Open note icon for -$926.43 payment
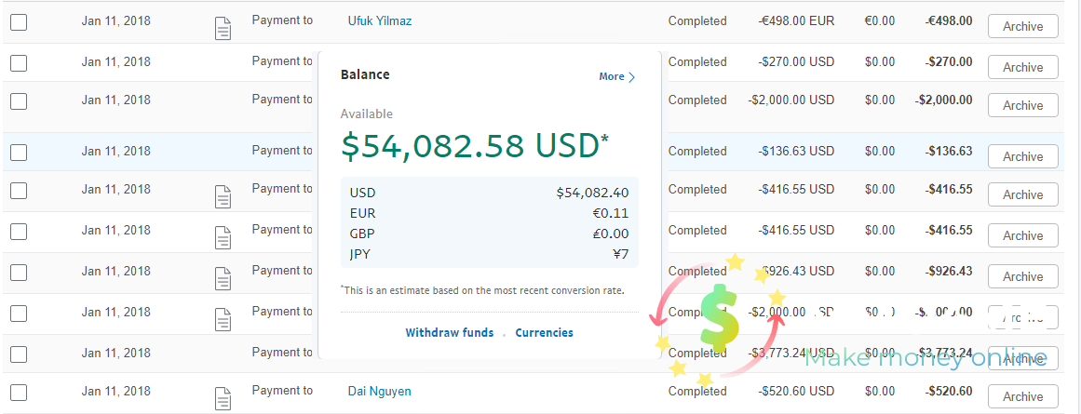Viewport: 1081px width, 414px height. pyautogui.click(x=223, y=279)
